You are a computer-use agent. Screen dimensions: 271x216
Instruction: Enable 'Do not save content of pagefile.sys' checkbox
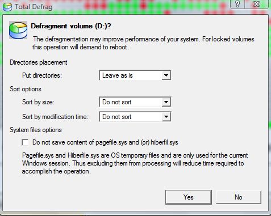[x=25, y=142]
